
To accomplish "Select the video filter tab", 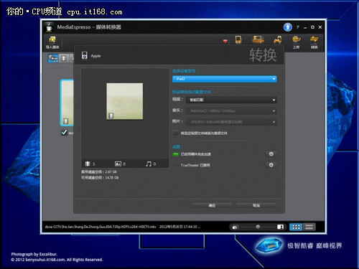I will (x=64, y=58).
